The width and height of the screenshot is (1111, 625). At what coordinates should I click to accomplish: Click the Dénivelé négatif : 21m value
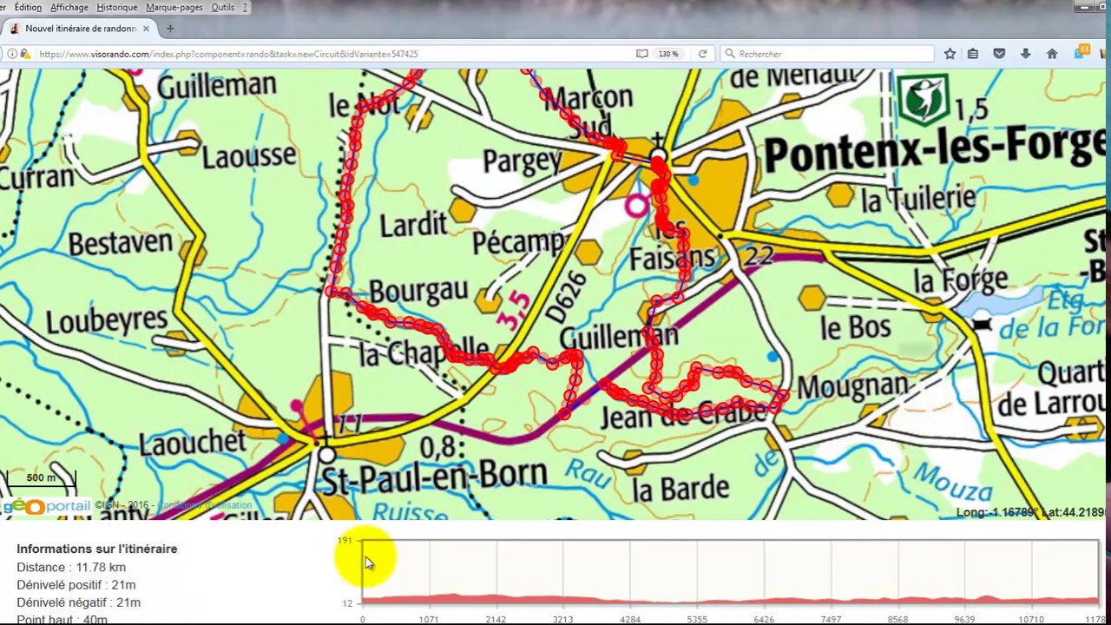click(78, 602)
